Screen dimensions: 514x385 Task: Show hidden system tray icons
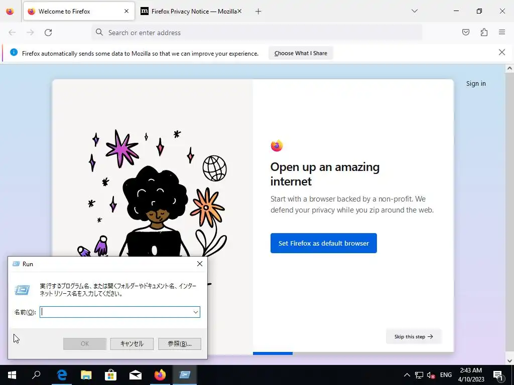(407, 375)
